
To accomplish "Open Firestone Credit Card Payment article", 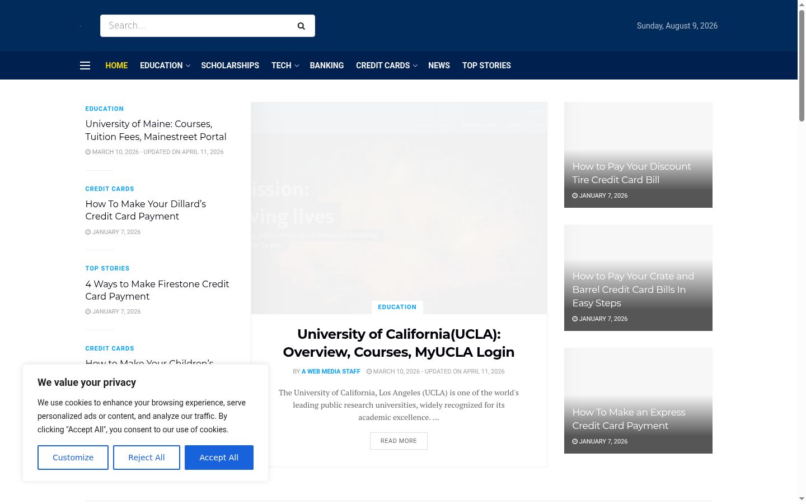I will pyautogui.click(x=157, y=290).
